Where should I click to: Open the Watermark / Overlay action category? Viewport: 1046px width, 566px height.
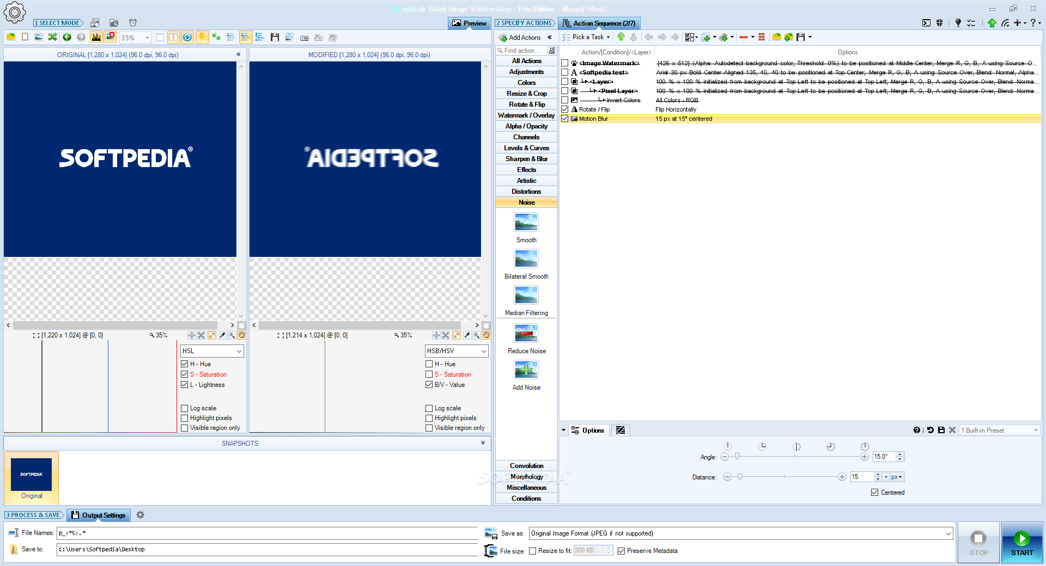(x=526, y=115)
